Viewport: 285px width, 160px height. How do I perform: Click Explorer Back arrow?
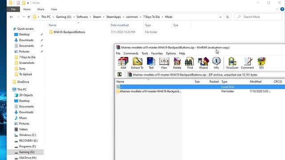click(x=11, y=17)
